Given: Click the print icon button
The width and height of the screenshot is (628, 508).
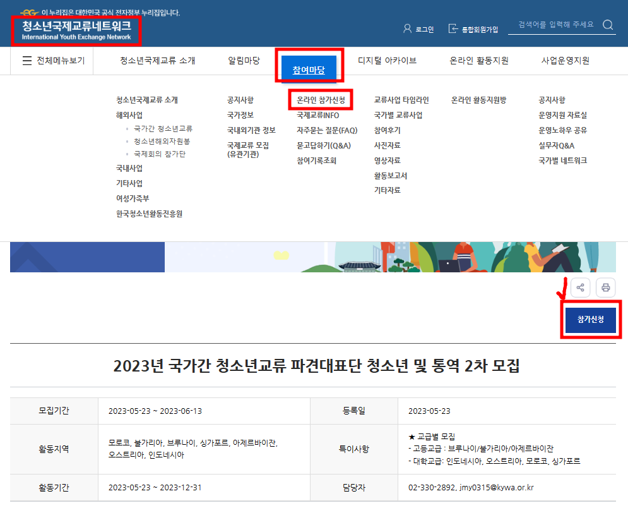Looking at the screenshot, I should [x=605, y=287].
